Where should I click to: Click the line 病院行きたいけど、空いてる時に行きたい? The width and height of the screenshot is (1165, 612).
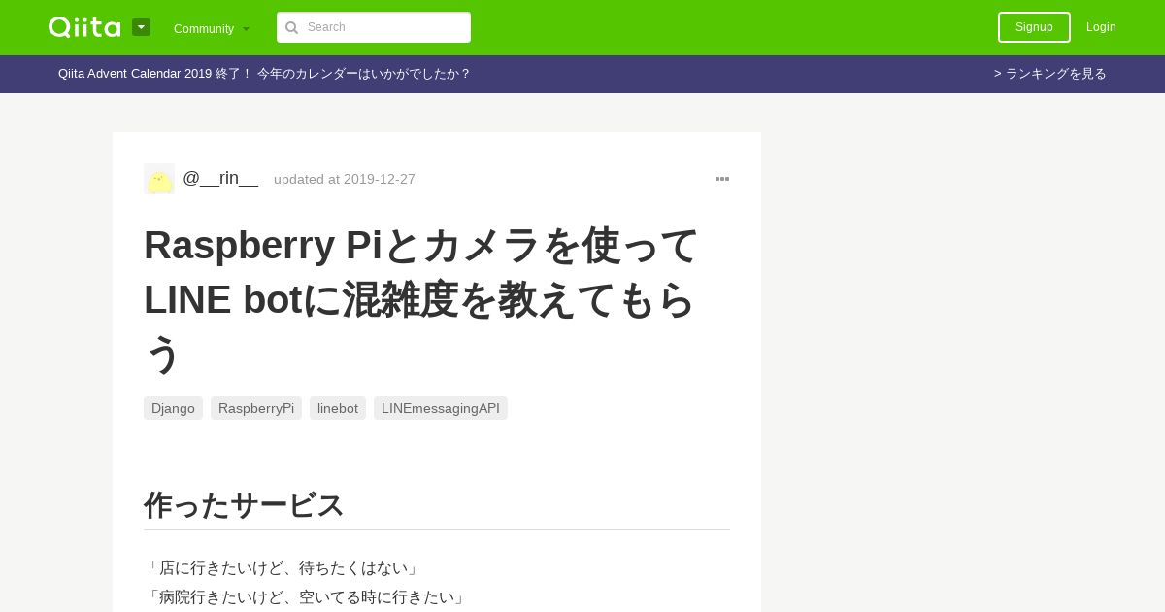[x=307, y=597]
